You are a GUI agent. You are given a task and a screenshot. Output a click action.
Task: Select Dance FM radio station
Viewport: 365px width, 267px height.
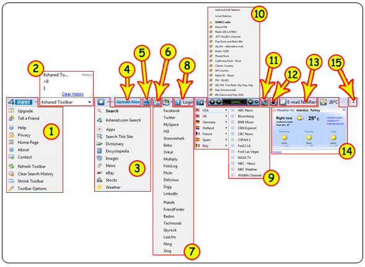(x=221, y=27)
